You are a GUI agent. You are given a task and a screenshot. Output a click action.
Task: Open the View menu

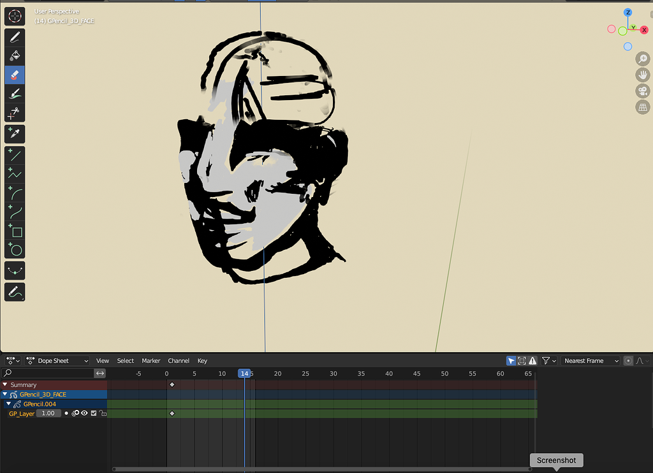(103, 361)
